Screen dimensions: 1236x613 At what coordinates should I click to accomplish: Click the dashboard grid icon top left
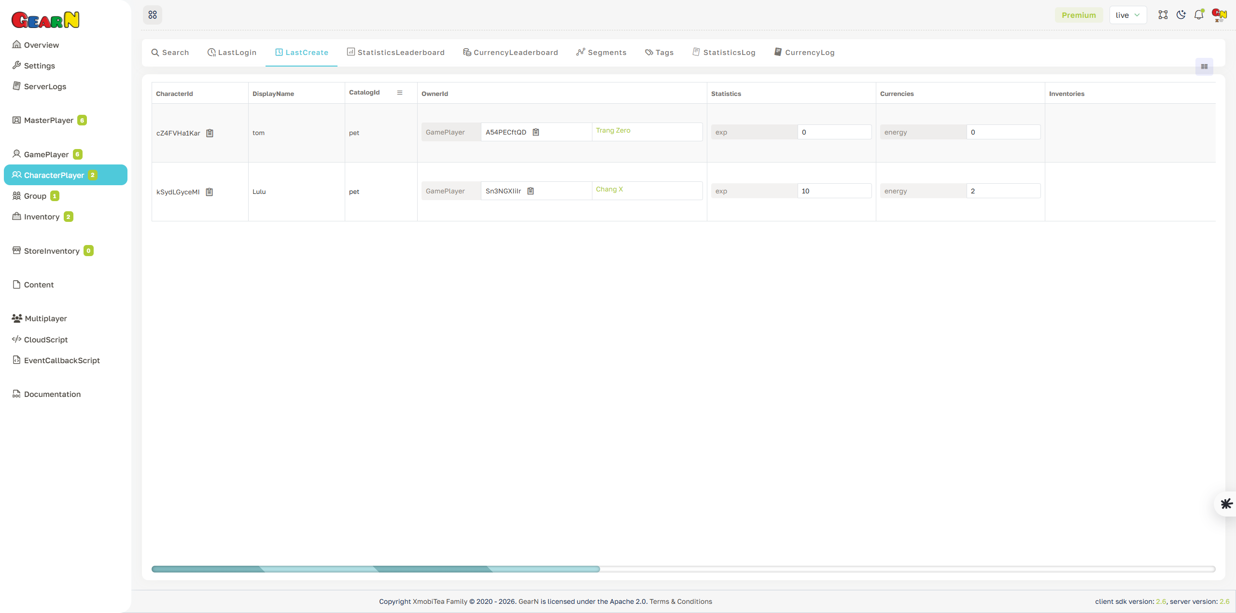tap(153, 15)
